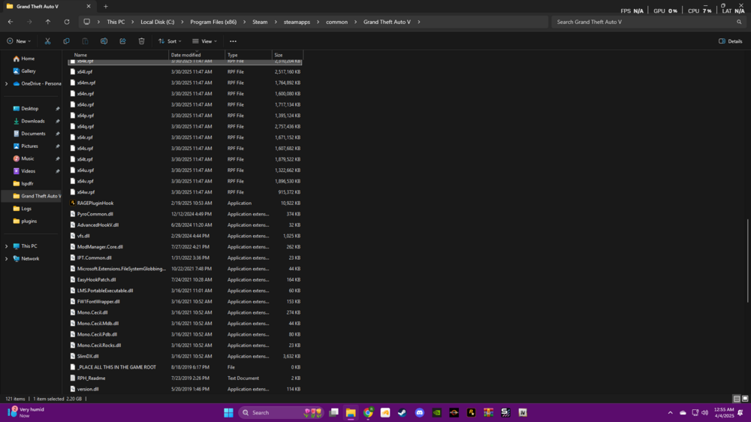
Task: Show hidden system tray icons
Action: click(x=670, y=412)
